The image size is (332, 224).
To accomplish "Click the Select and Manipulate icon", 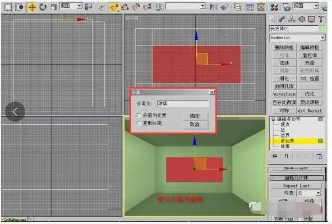I will point(102,7).
